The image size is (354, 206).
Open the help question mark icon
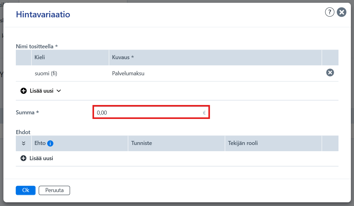point(329,12)
